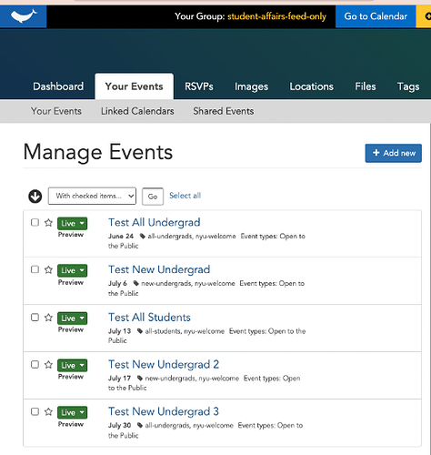Click the yellow plus icon at top right
Image resolution: width=431 pixels, height=455 pixels.
427,16
